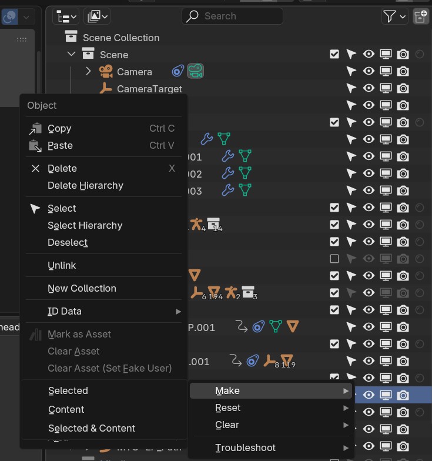Click the New Collection icon in header
The width and height of the screenshot is (432, 461).
click(421, 16)
